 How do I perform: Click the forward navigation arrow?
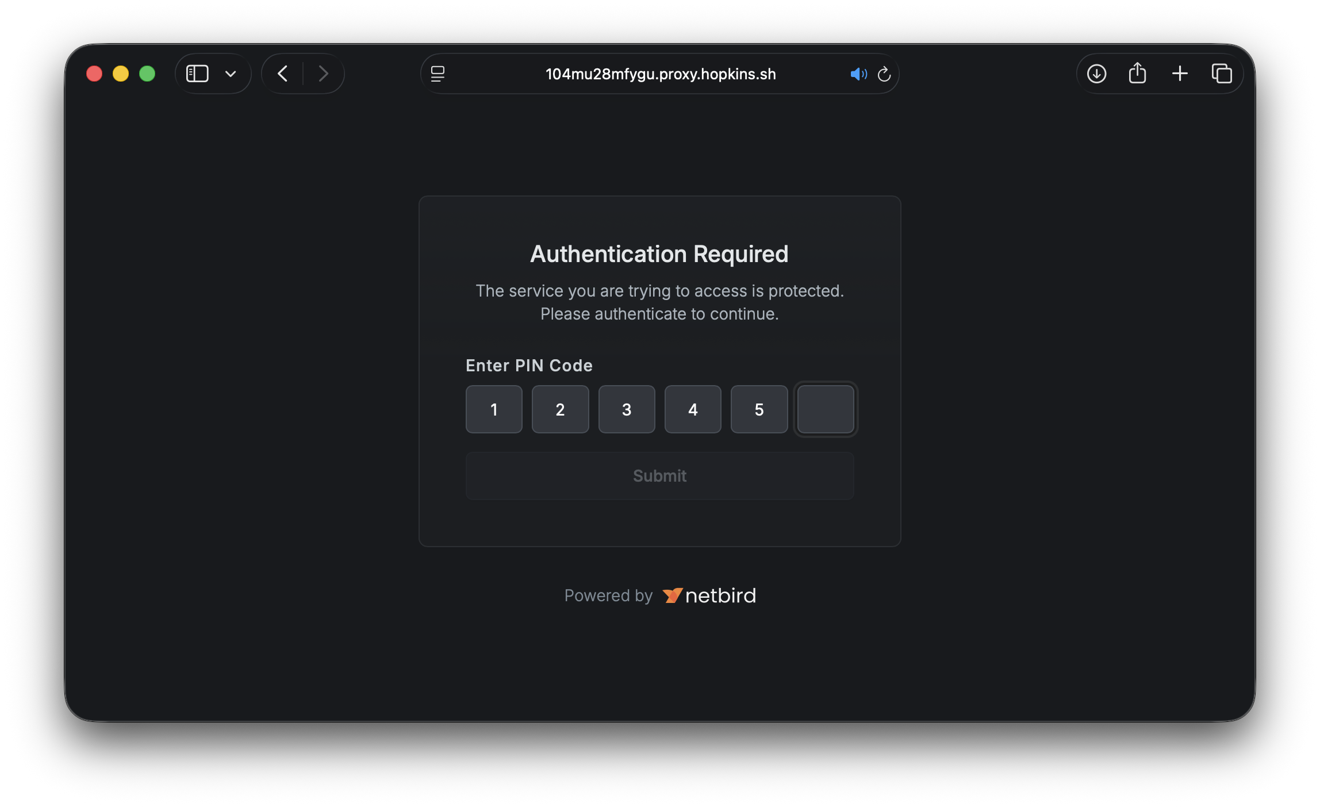coord(323,74)
